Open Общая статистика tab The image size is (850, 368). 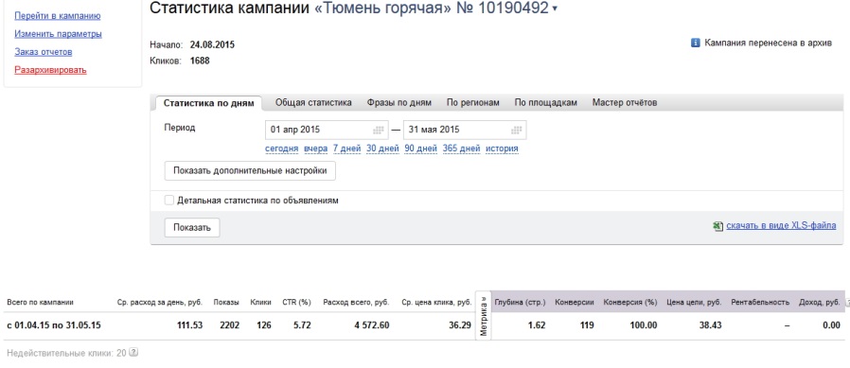click(313, 102)
